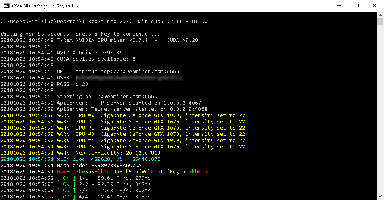The width and height of the screenshot is (384, 200).
Task: Maximize the cmd.exe window
Action: coord(356,6)
